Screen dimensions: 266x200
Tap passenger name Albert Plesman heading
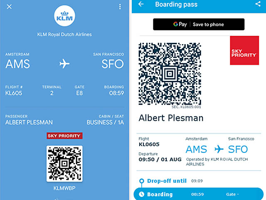171,118
